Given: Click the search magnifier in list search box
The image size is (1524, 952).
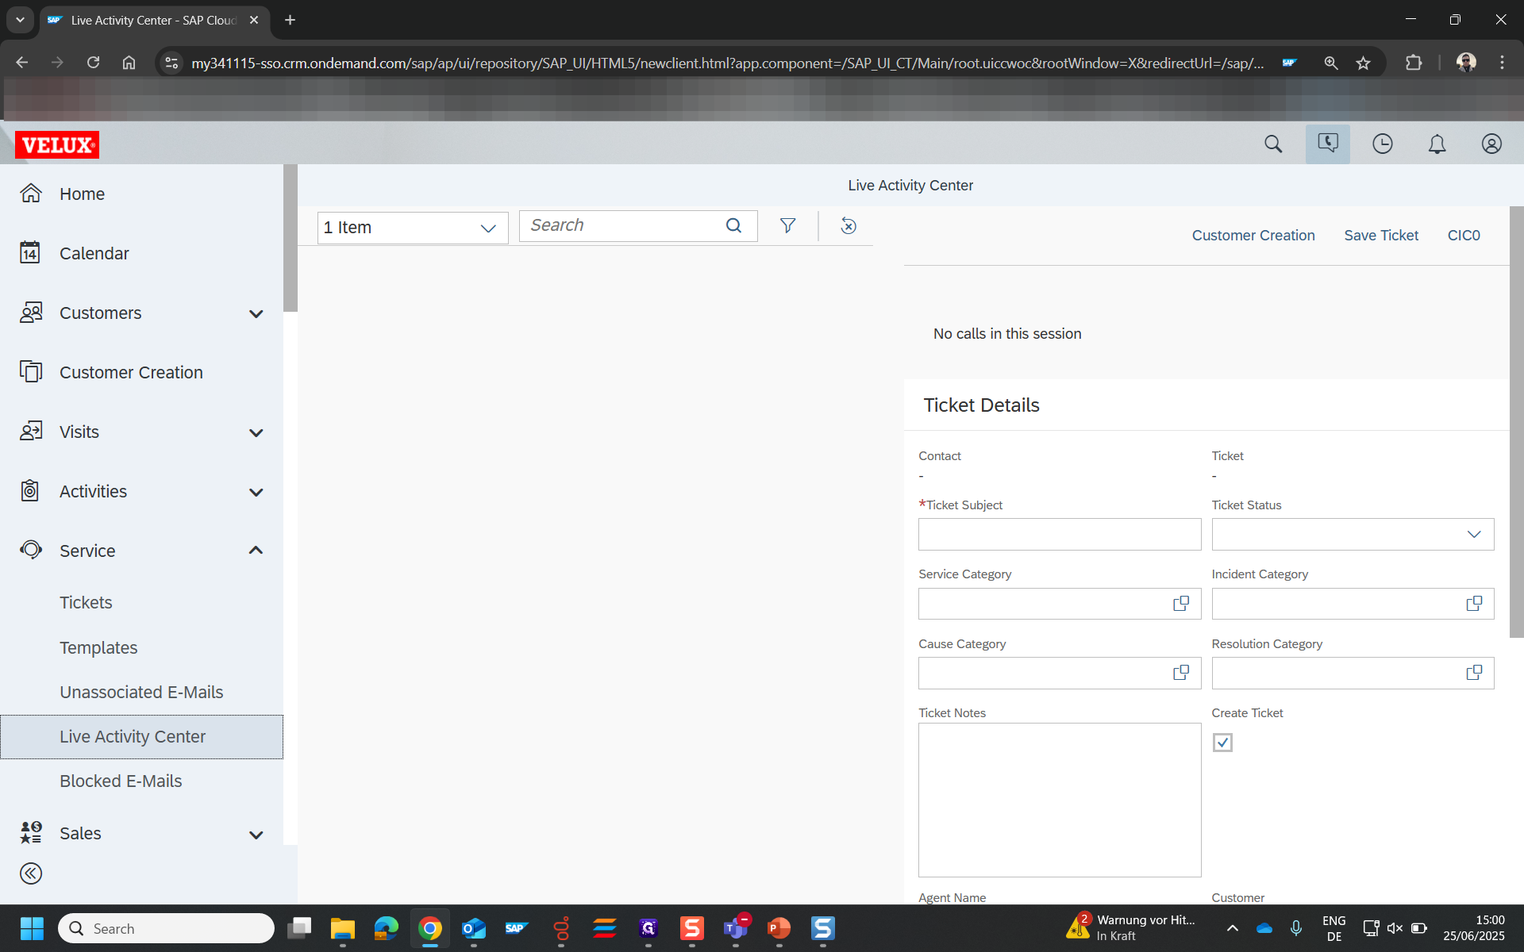Looking at the screenshot, I should 734,226.
